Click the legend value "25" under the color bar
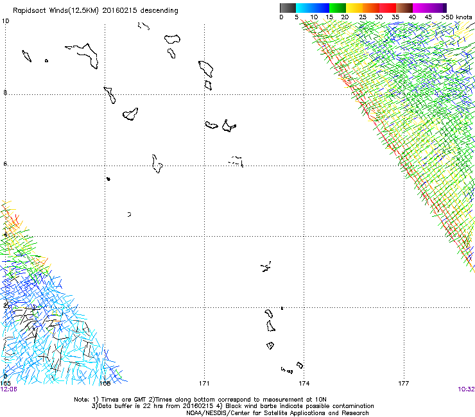The width and height of the screenshot is (475, 417). [363, 17]
